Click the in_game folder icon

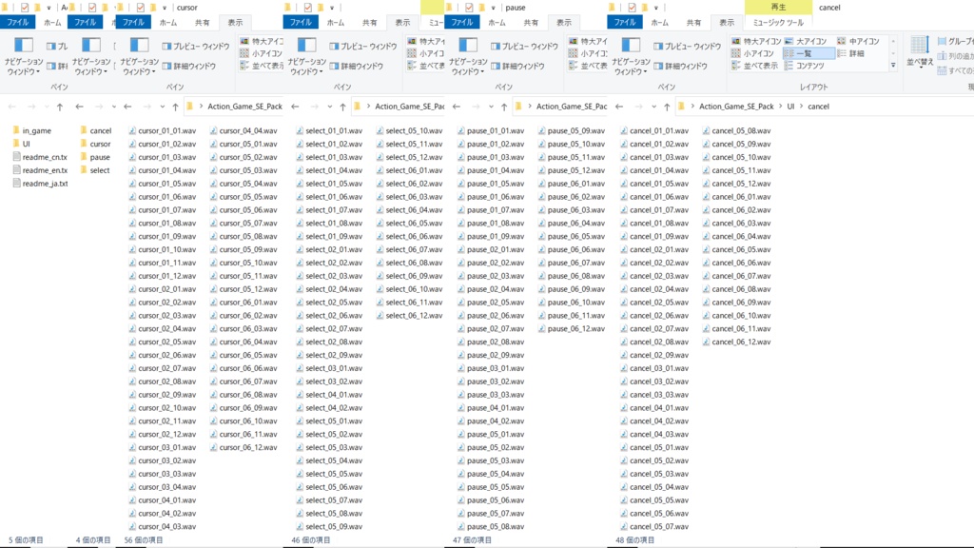click(x=16, y=130)
